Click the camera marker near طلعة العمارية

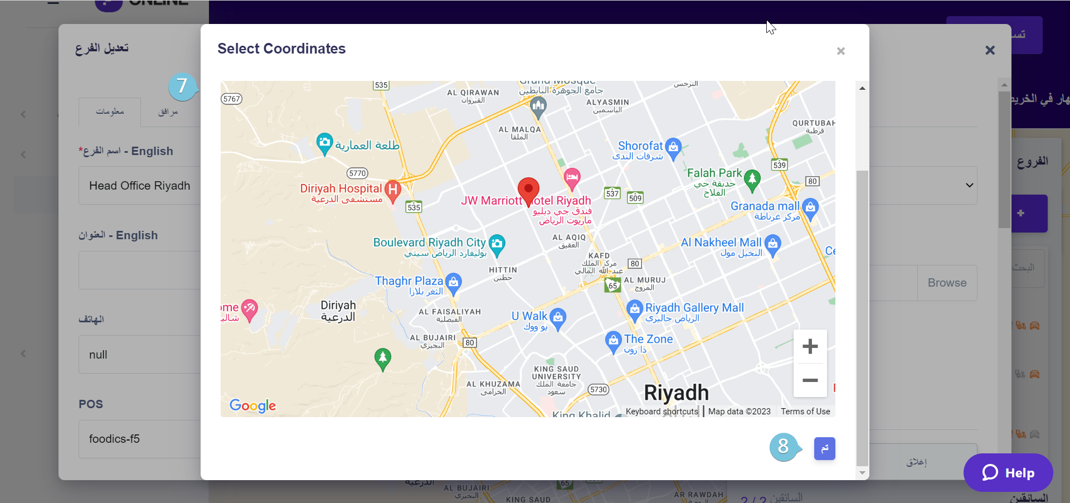[324, 144]
